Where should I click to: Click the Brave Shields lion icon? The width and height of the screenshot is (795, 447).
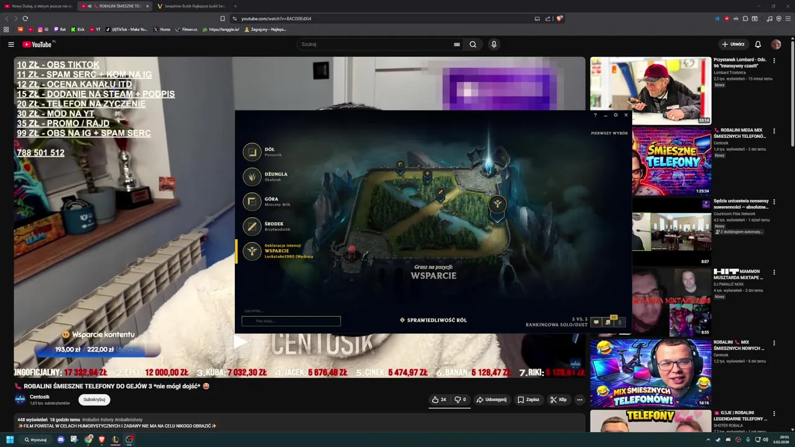point(560,19)
